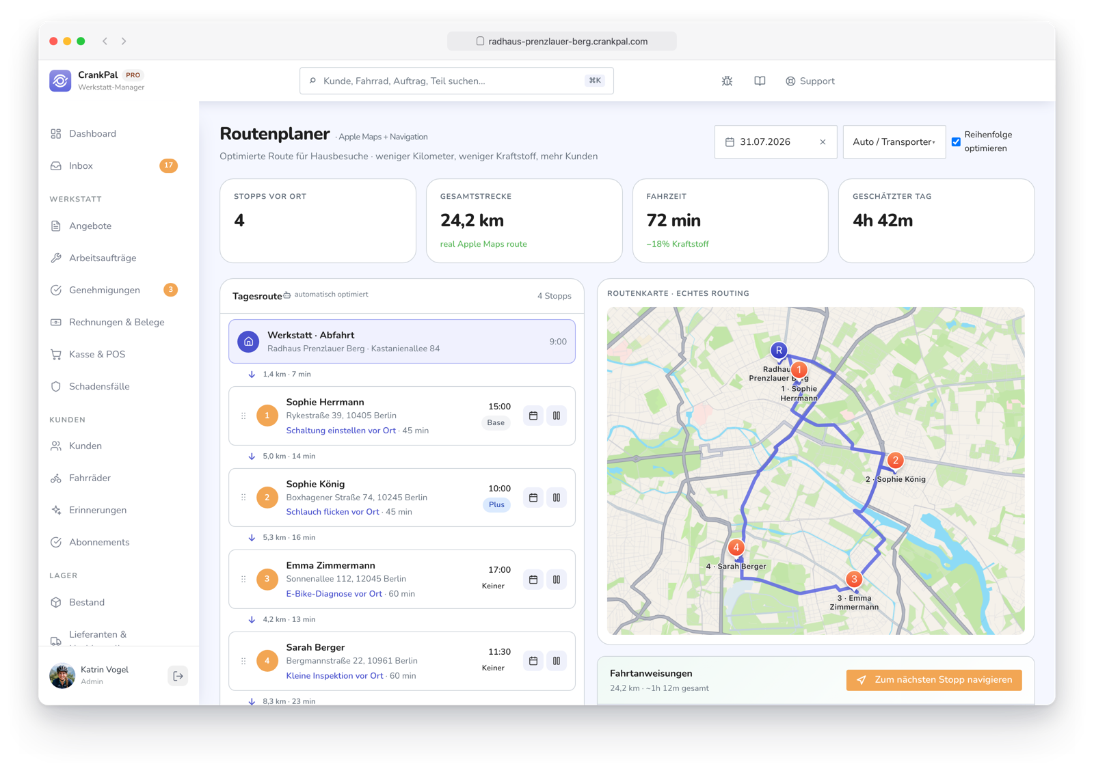Click the drag handle for Sophie König

[243, 498]
